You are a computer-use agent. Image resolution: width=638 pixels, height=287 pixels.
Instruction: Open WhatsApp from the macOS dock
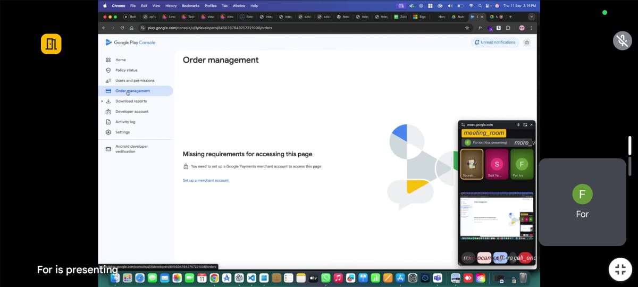(325, 278)
